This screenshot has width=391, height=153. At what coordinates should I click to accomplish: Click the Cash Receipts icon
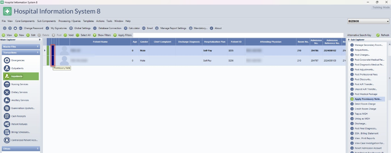7,116
